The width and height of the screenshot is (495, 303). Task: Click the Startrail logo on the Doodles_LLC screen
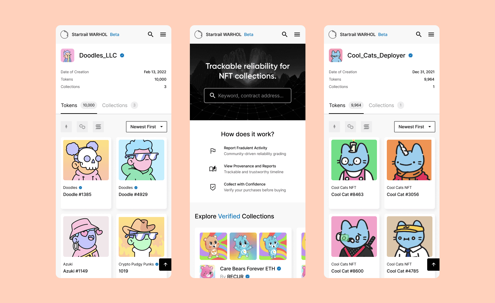click(64, 34)
